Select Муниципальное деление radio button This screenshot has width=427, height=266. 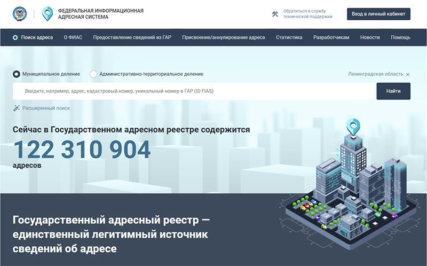[17, 74]
